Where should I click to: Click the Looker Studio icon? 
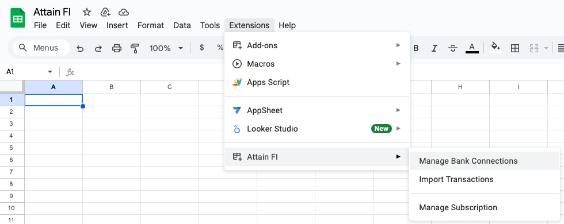coord(237,129)
